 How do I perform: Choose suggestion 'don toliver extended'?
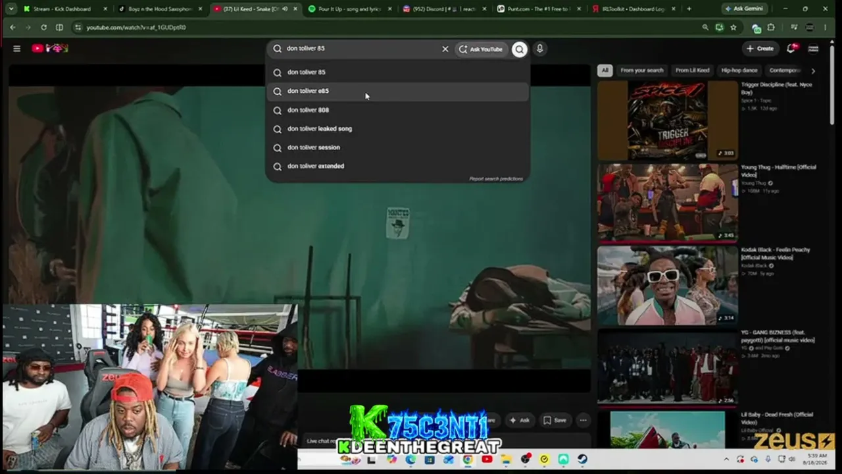pyautogui.click(x=397, y=167)
